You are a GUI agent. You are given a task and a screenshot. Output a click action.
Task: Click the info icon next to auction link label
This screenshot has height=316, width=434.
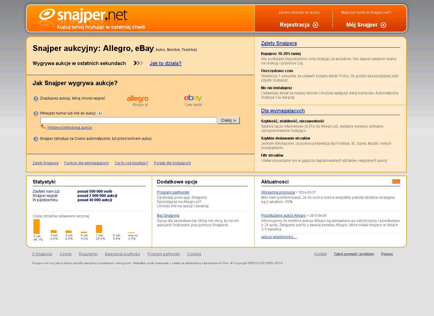pyautogui.click(x=100, y=113)
